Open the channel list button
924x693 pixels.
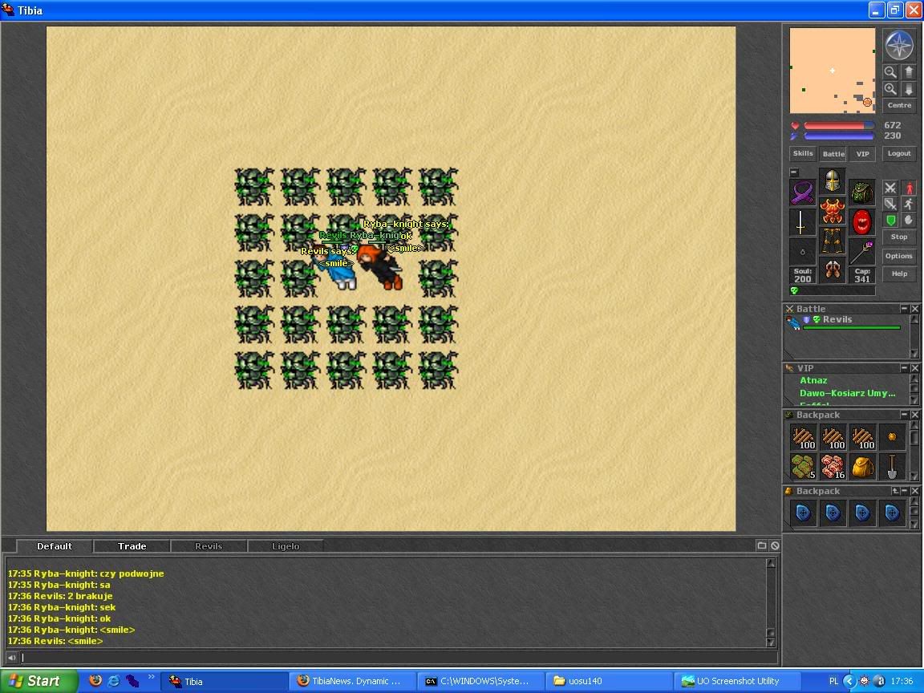[762, 545]
